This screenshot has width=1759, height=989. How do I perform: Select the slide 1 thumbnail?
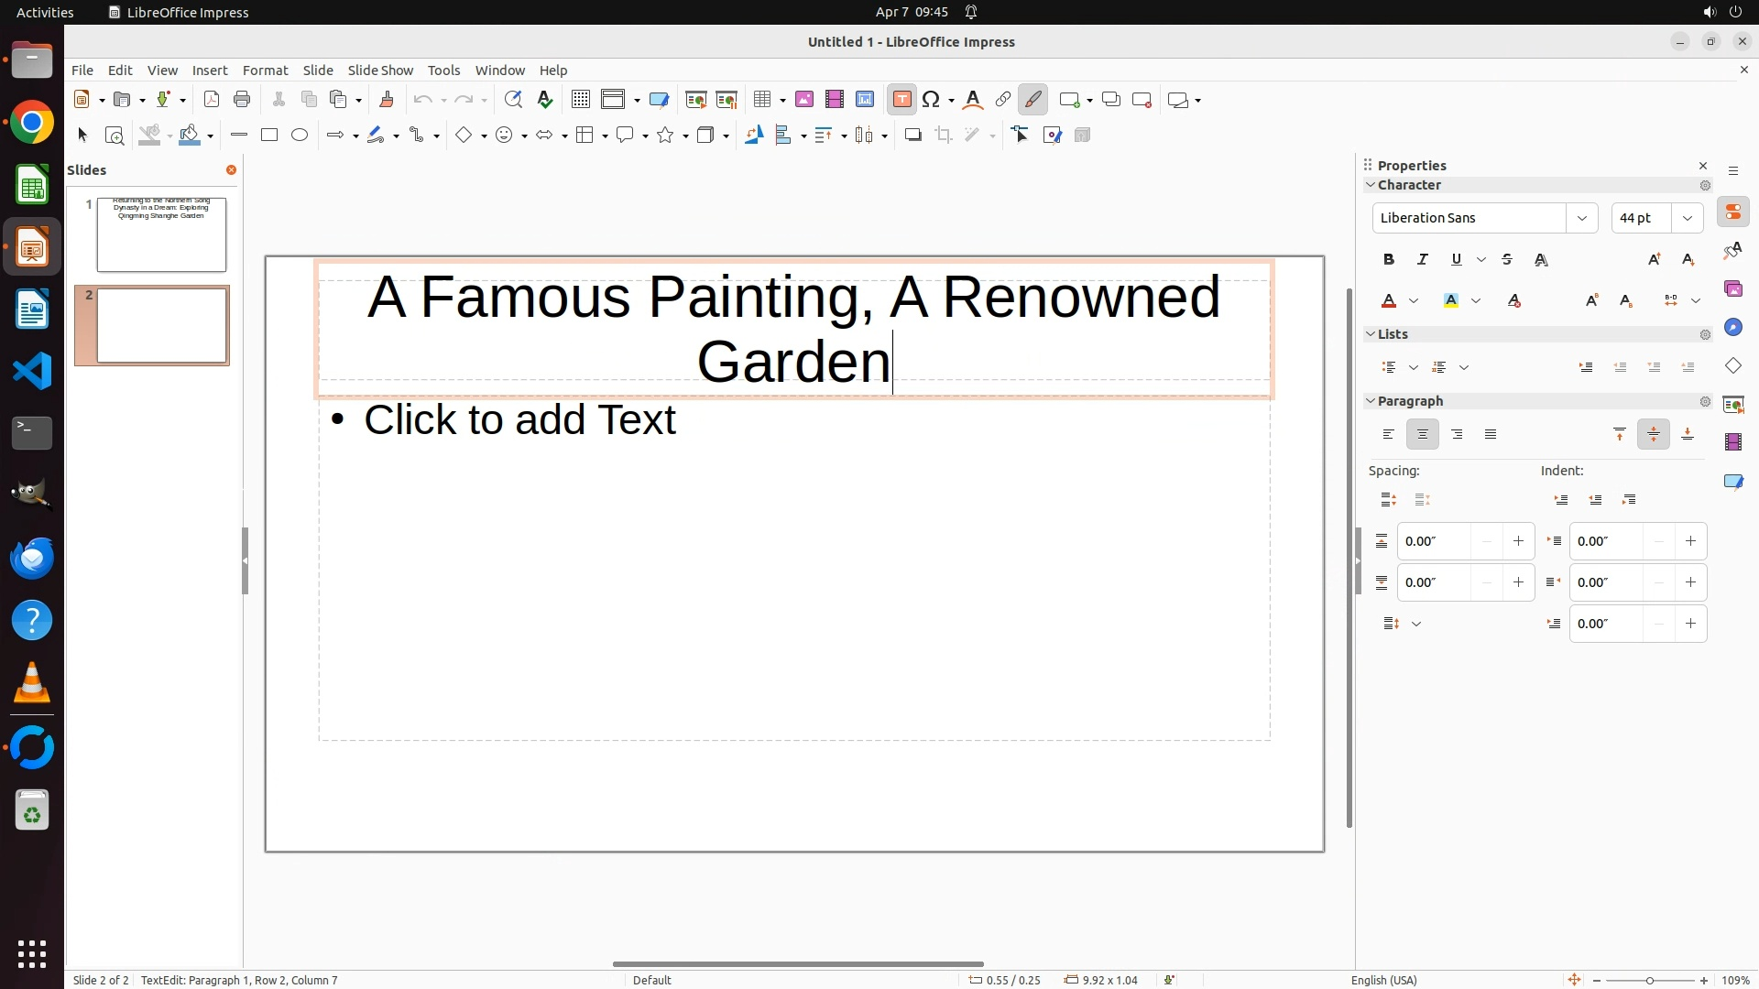(161, 234)
